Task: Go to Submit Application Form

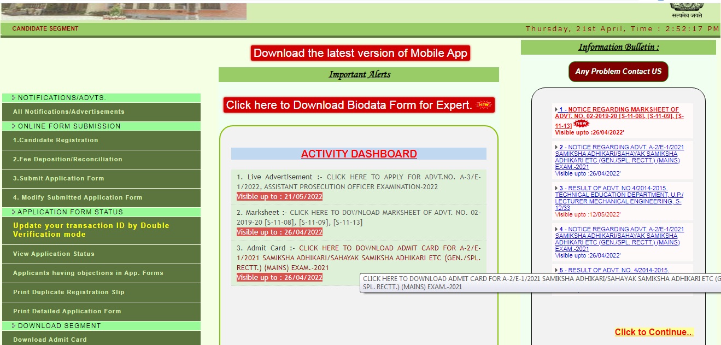Action: 58,178
